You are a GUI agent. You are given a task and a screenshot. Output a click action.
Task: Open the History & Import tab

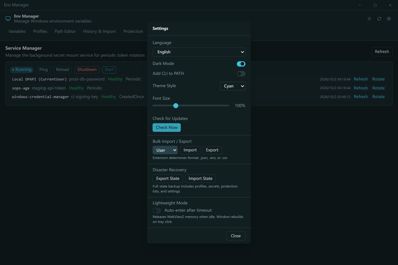[x=99, y=32]
